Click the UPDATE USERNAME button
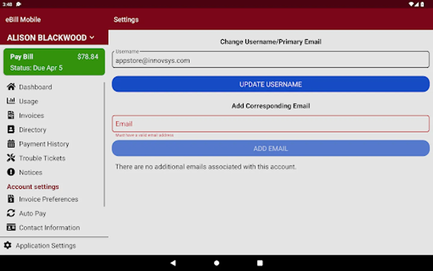The height and width of the screenshot is (271, 433). [x=271, y=84]
